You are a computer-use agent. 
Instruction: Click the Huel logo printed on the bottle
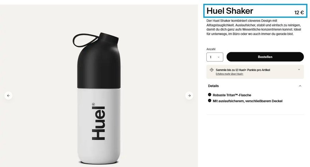click(x=99, y=122)
